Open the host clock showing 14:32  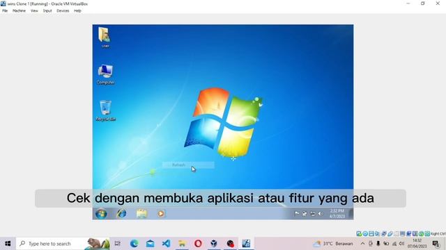pos(417,244)
